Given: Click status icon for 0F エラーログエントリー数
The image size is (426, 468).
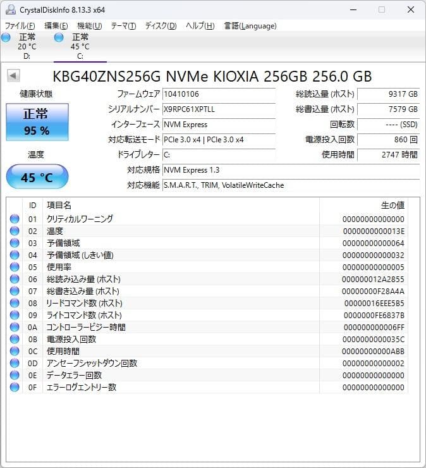Looking at the screenshot, I should pyautogui.click(x=15, y=387).
